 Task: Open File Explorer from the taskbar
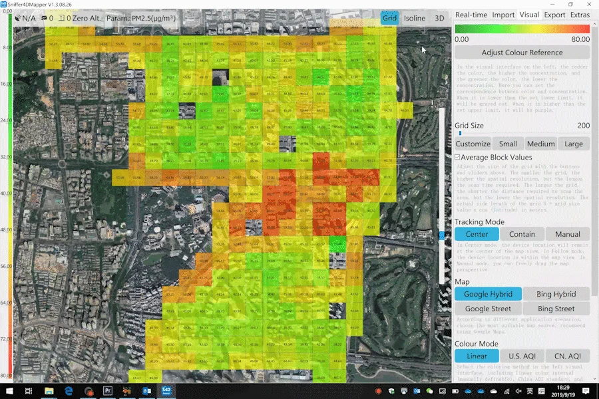coord(49,391)
